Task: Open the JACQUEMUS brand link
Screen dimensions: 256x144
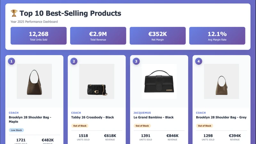Action: pyautogui.click(x=142, y=113)
